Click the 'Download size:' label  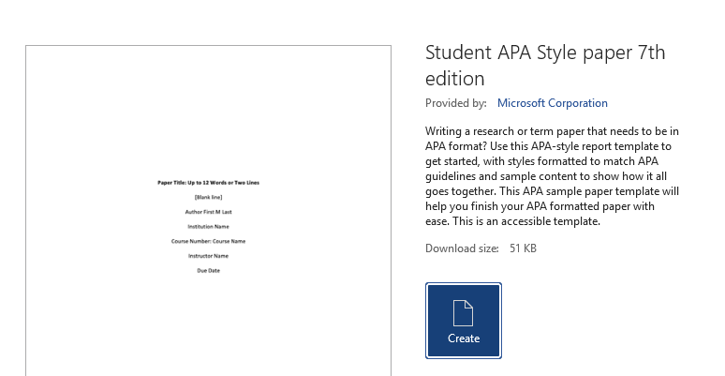pos(460,248)
